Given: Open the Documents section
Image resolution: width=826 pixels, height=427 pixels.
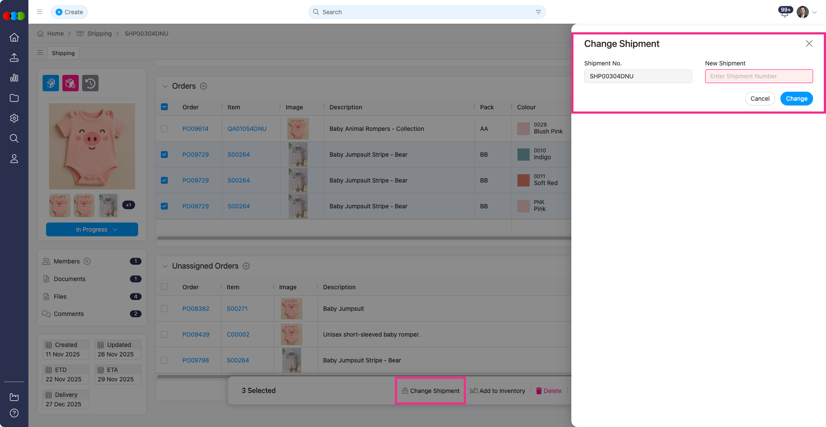Looking at the screenshot, I should pyautogui.click(x=70, y=279).
